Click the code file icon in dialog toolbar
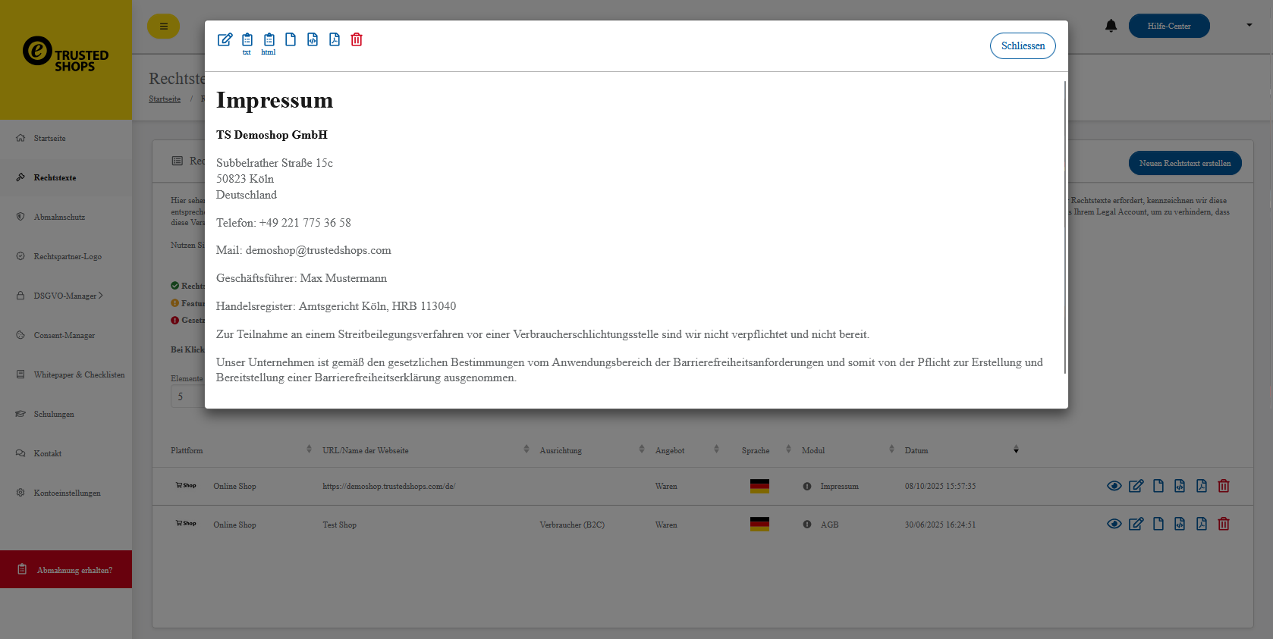This screenshot has height=639, width=1273. pos(313,39)
